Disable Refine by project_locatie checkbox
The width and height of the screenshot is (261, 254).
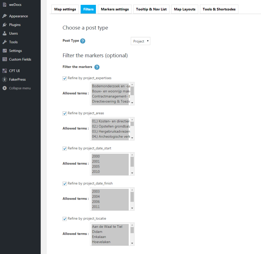click(64, 219)
